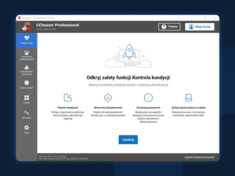
Task: Click the Wzmocnij zabezpieczenia shield icon
Action: pos(108,98)
